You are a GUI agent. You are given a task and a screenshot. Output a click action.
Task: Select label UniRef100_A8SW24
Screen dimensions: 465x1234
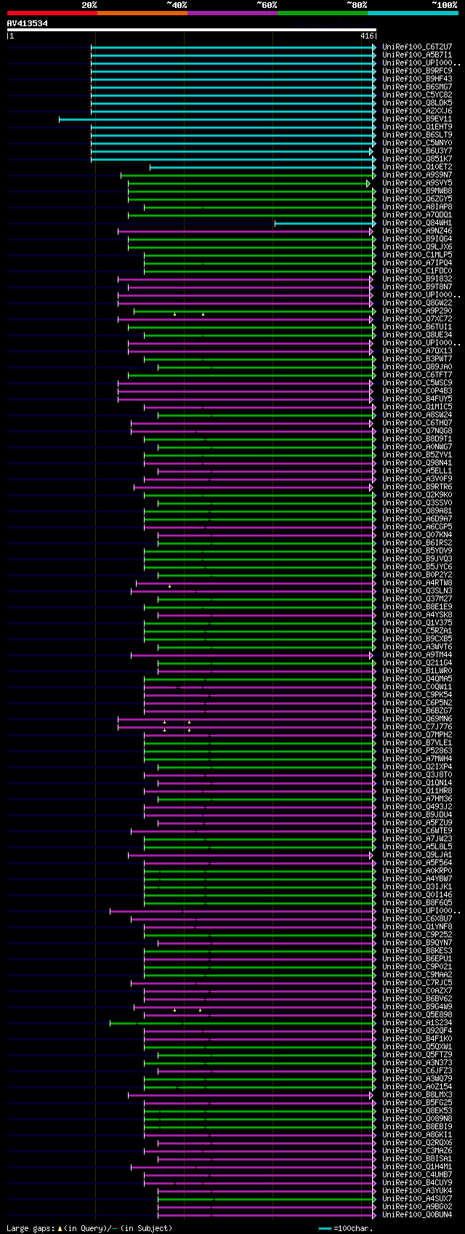417,414
